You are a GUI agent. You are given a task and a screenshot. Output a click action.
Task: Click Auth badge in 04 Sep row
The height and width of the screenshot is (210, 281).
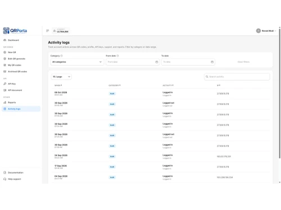(112, 178)
